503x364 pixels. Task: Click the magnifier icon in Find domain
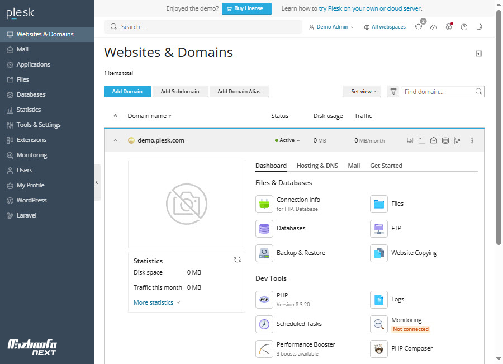(478, 92)
